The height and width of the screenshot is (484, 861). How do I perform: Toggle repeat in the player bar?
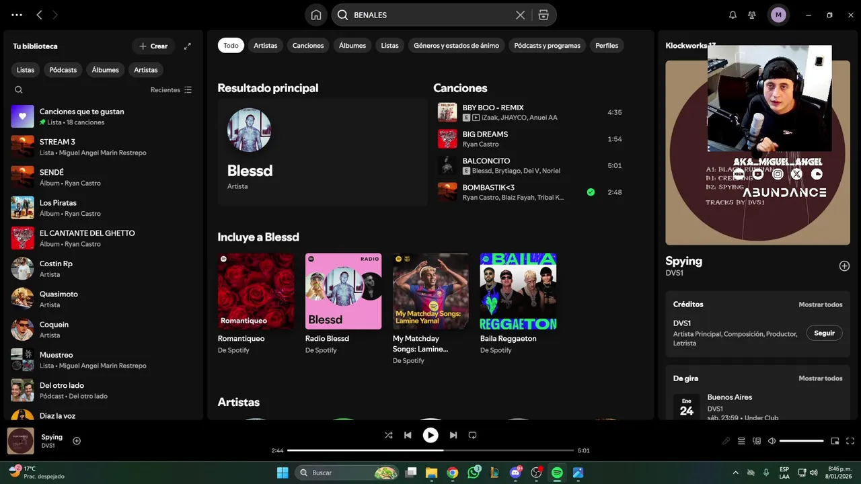472,435
